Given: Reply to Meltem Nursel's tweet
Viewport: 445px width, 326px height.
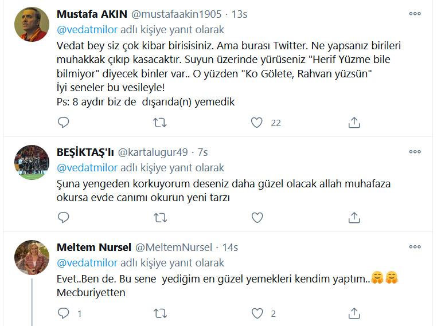Looking at the screenshot, I should tap(63, 313).
